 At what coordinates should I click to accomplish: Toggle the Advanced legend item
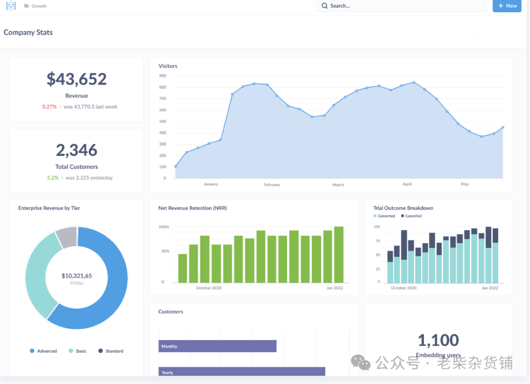point(44,351)
